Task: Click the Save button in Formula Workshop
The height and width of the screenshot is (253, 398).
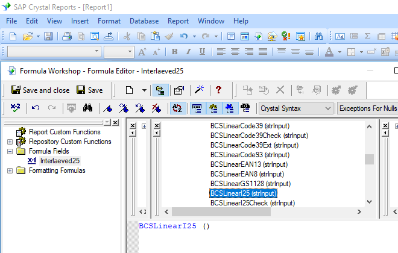Action: (90, 90)
